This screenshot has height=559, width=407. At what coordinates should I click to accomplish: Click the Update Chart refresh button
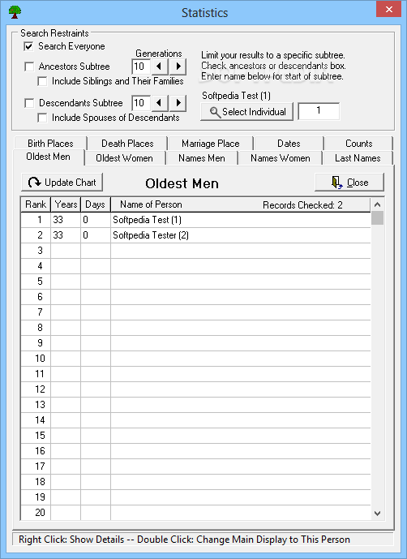62,183
